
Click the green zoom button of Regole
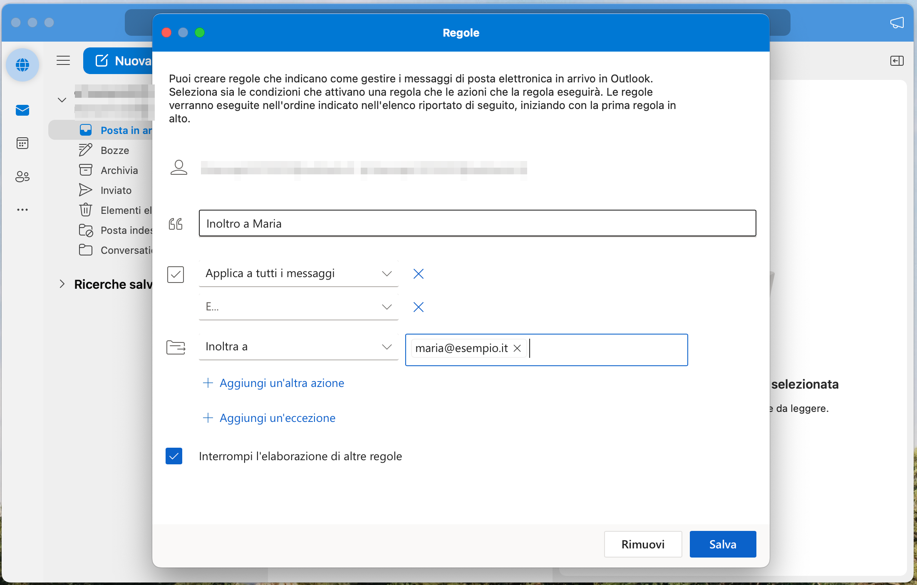point(200,32)
